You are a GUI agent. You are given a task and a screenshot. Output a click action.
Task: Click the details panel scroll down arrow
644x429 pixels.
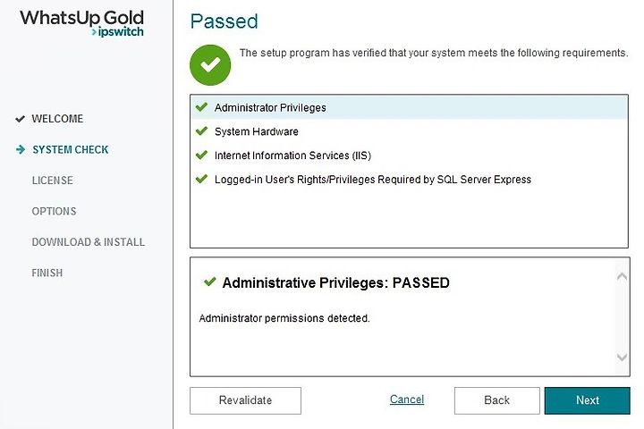point(622,357)
